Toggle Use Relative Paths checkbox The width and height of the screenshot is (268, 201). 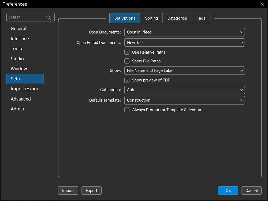(x=127, y=52)
